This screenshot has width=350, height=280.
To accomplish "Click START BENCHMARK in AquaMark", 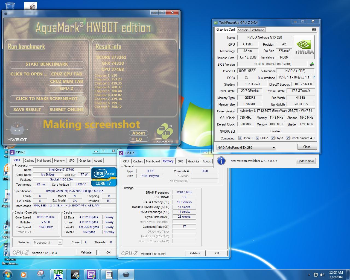I will 47,64.
